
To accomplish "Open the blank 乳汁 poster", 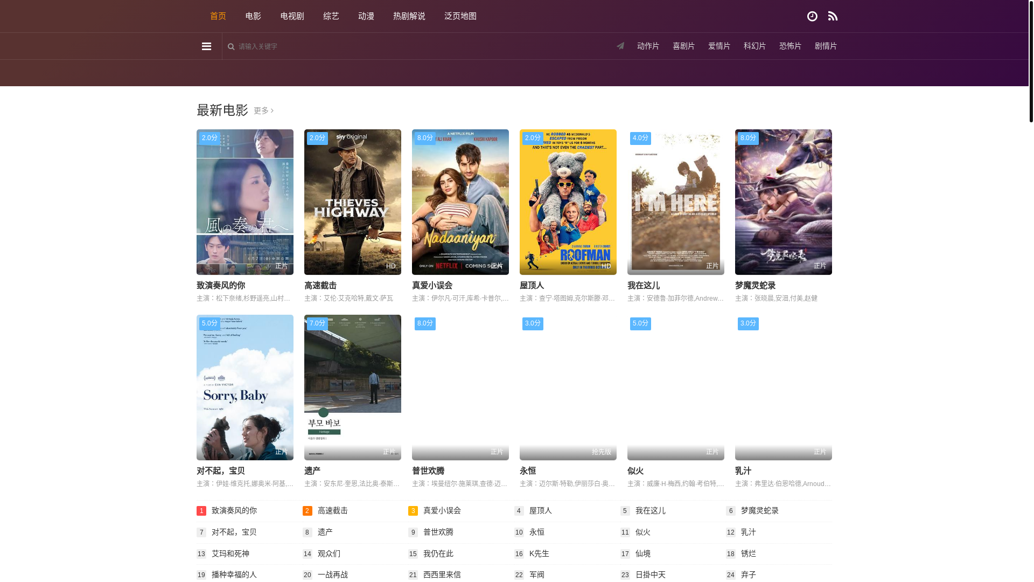I will (x=784, y=387).
